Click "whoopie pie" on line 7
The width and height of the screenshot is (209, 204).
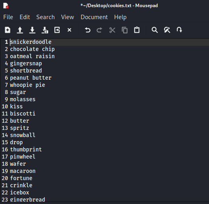pos(28,85)
